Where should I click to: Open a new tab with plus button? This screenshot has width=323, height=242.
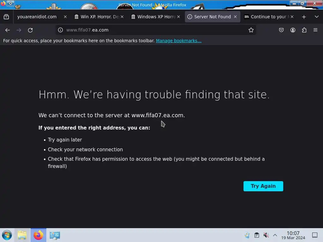point(304,17)
